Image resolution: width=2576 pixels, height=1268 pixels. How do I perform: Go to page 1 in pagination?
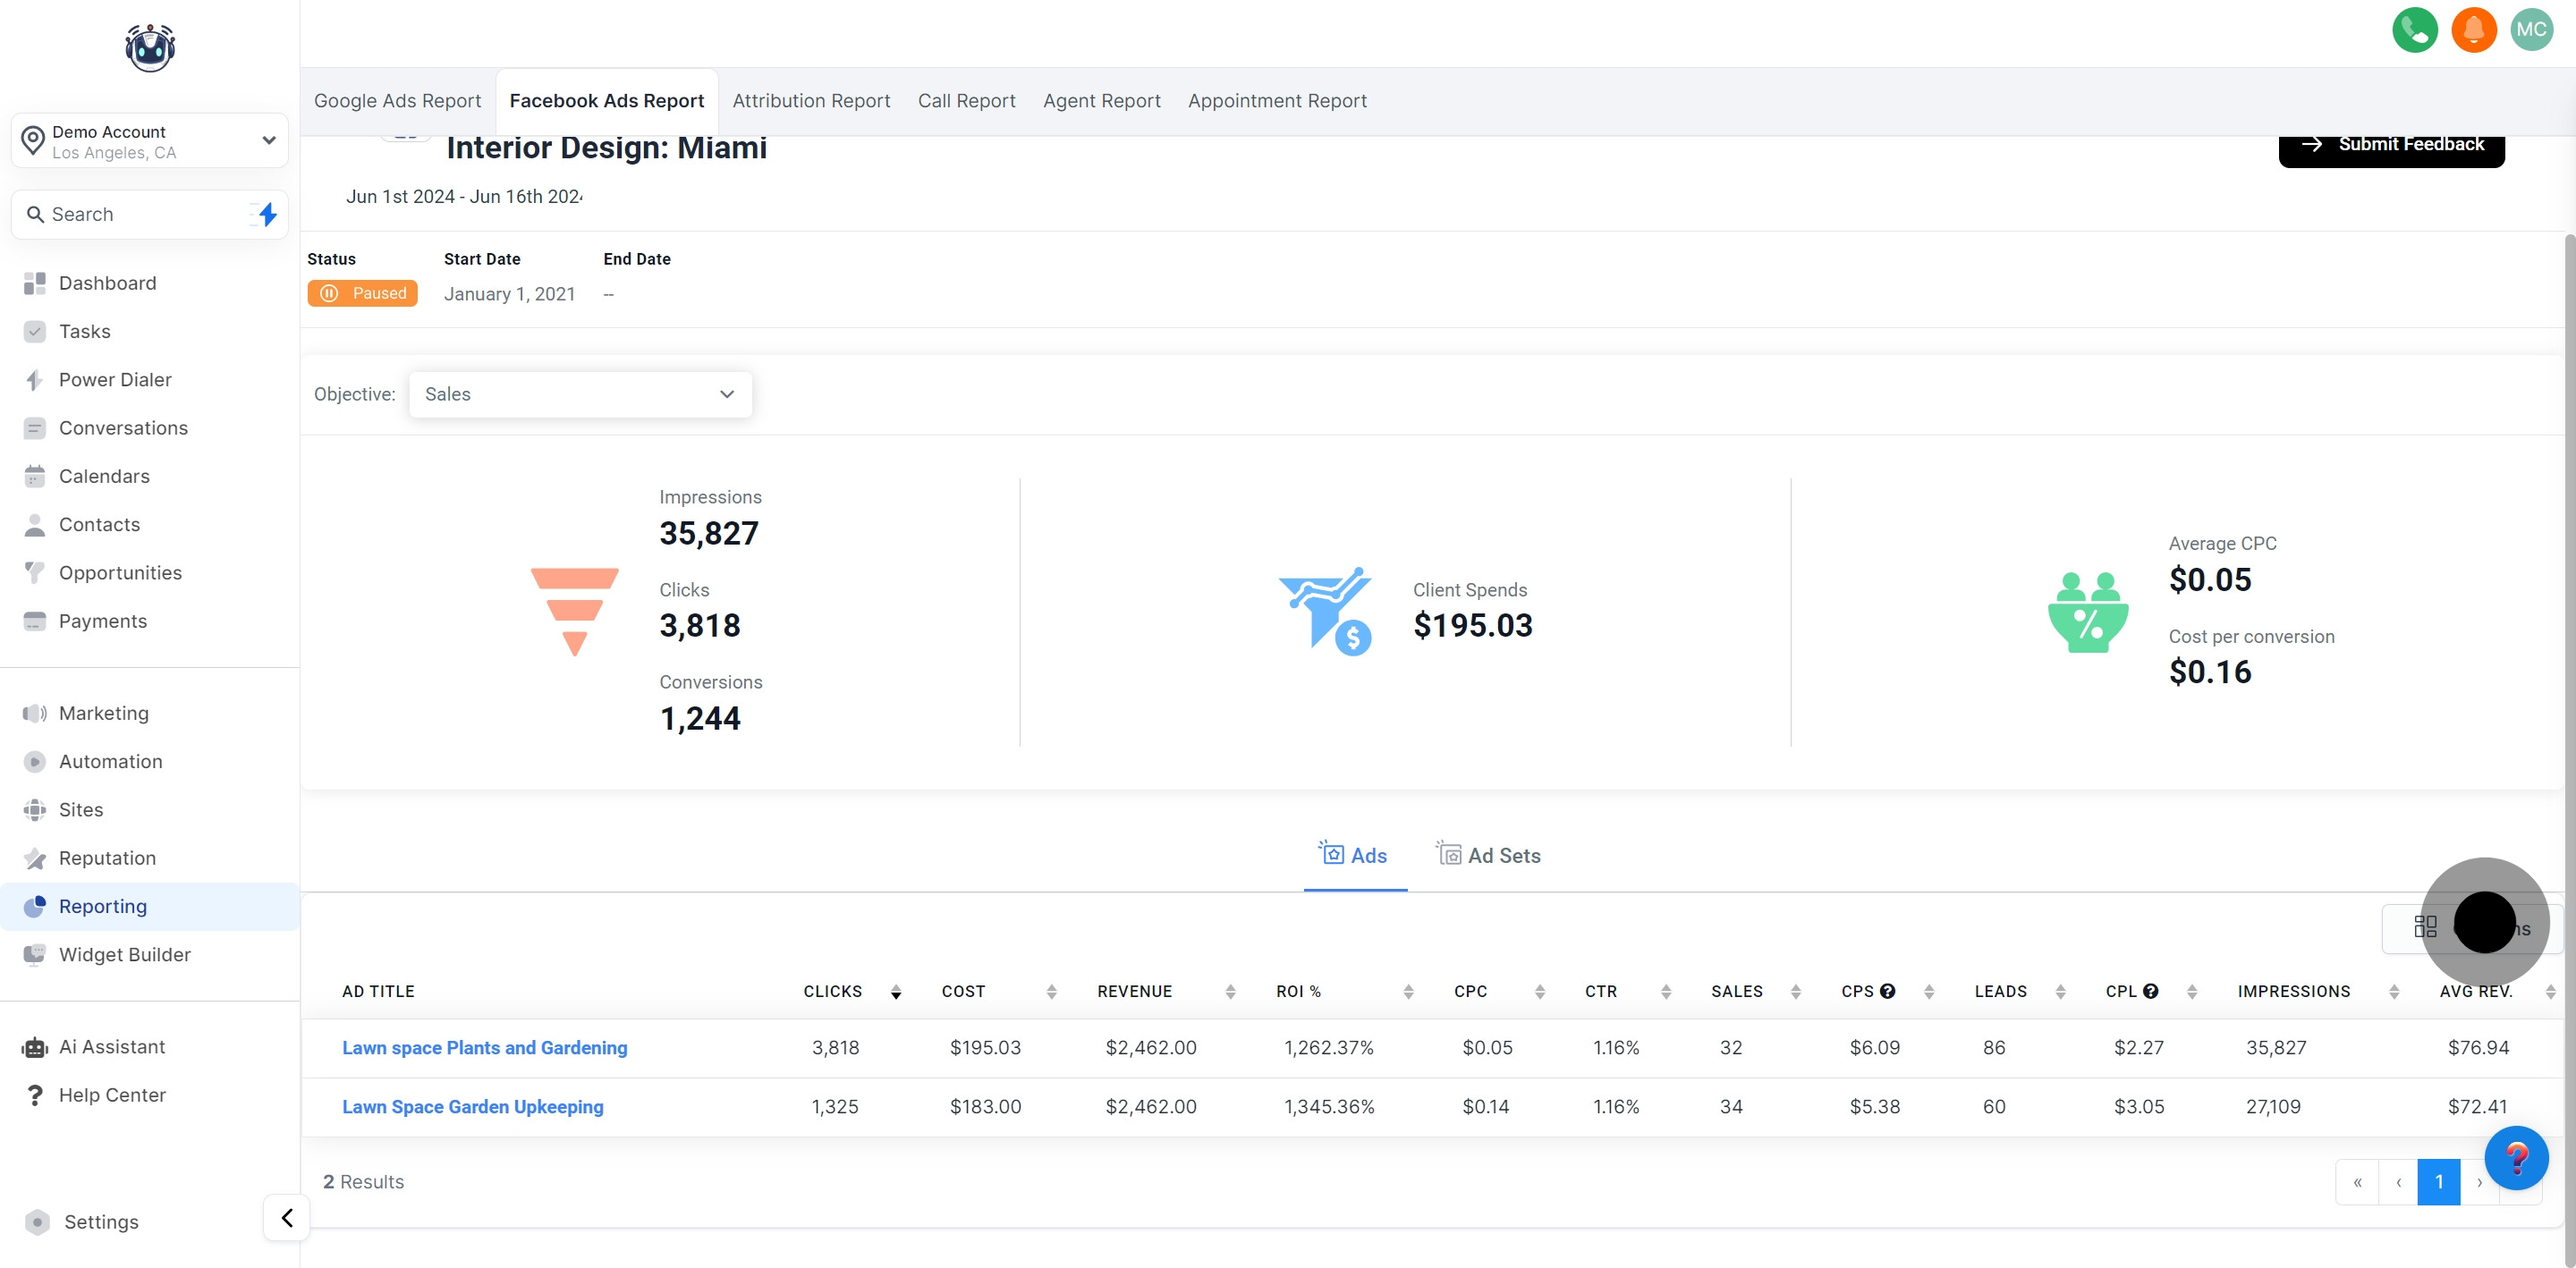(2438, 1182)
